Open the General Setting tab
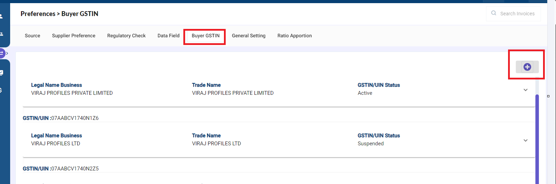The image size is (556, 184). (x=248, y=36)
